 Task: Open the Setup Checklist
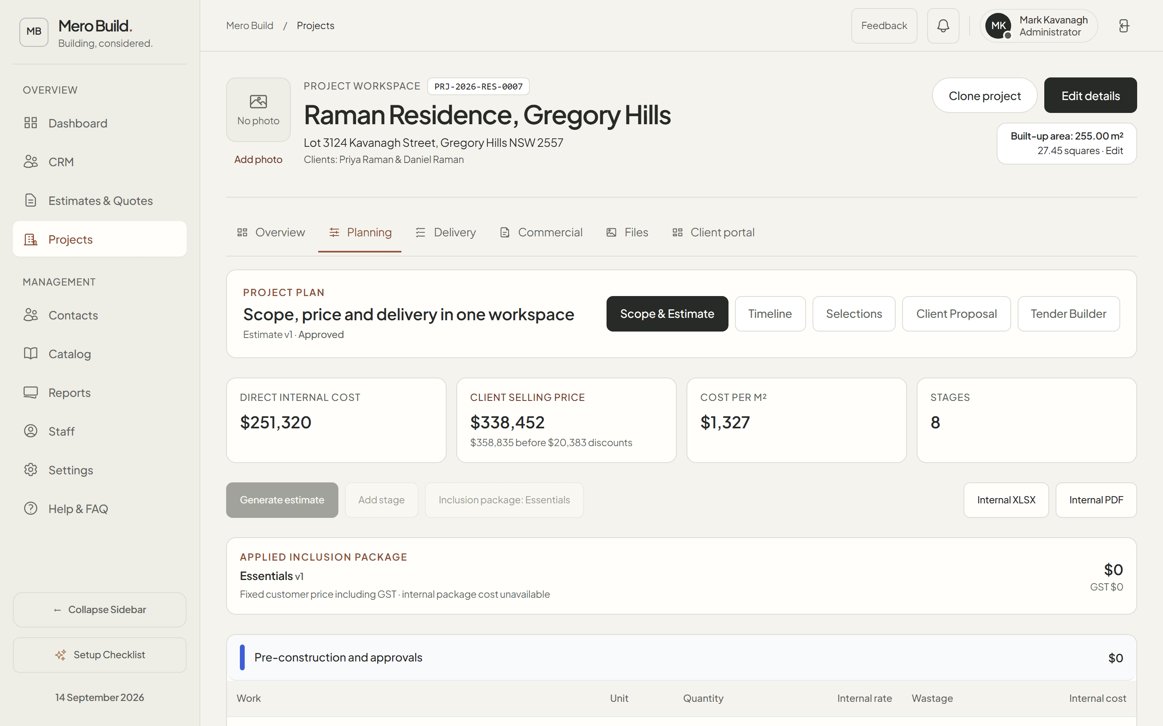point(99,655)
